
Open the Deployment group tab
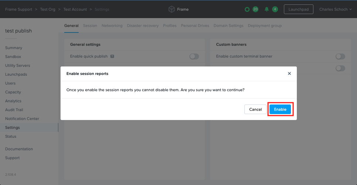[x=265, y=26]
